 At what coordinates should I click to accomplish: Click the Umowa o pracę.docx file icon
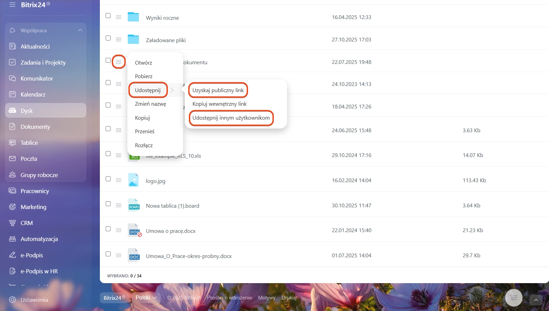pos(134,230)
